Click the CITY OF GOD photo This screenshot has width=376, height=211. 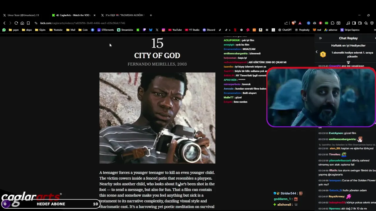point(157,118)
